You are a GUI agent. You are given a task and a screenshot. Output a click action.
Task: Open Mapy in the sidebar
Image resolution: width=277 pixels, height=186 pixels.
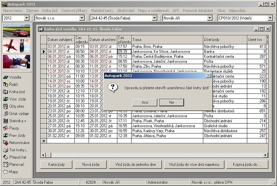[x=14, y=172]
